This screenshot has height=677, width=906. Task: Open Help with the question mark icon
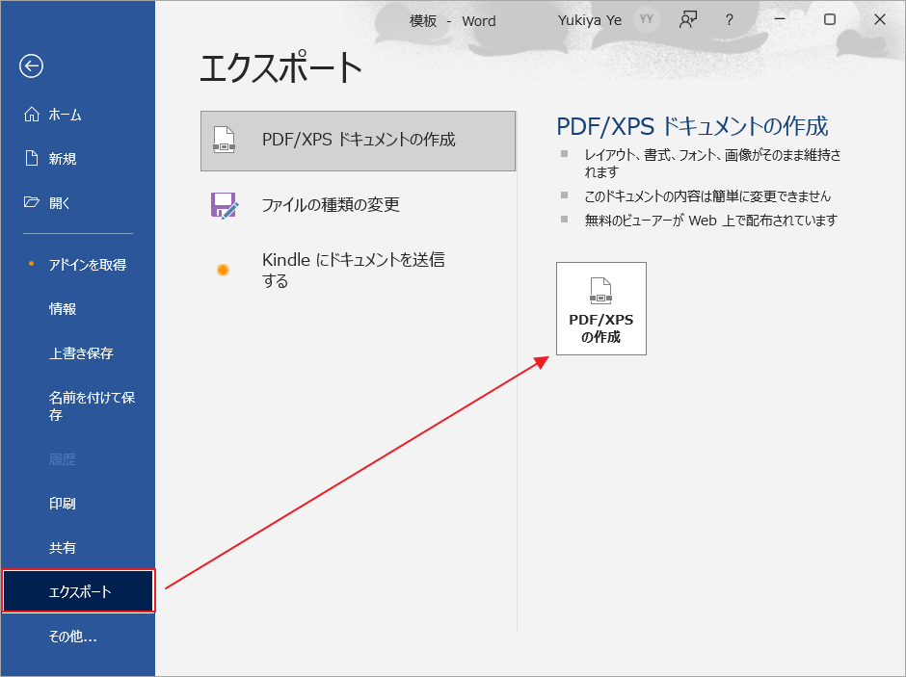[730, 20]
